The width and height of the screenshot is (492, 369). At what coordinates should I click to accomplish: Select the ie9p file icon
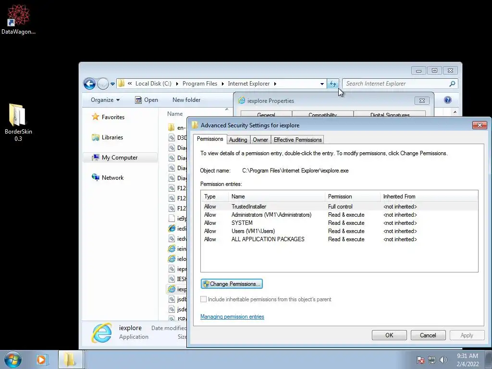(x=172, y=218)
